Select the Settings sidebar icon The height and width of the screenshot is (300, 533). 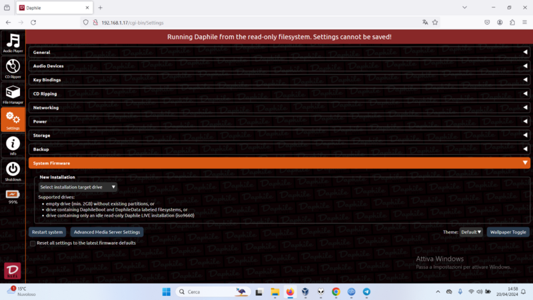(x=13, y=120)
